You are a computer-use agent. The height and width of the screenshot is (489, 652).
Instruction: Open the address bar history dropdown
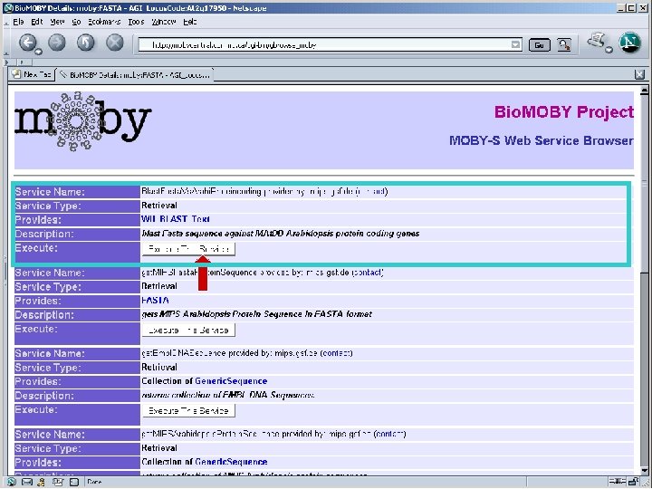pos(515,45)
